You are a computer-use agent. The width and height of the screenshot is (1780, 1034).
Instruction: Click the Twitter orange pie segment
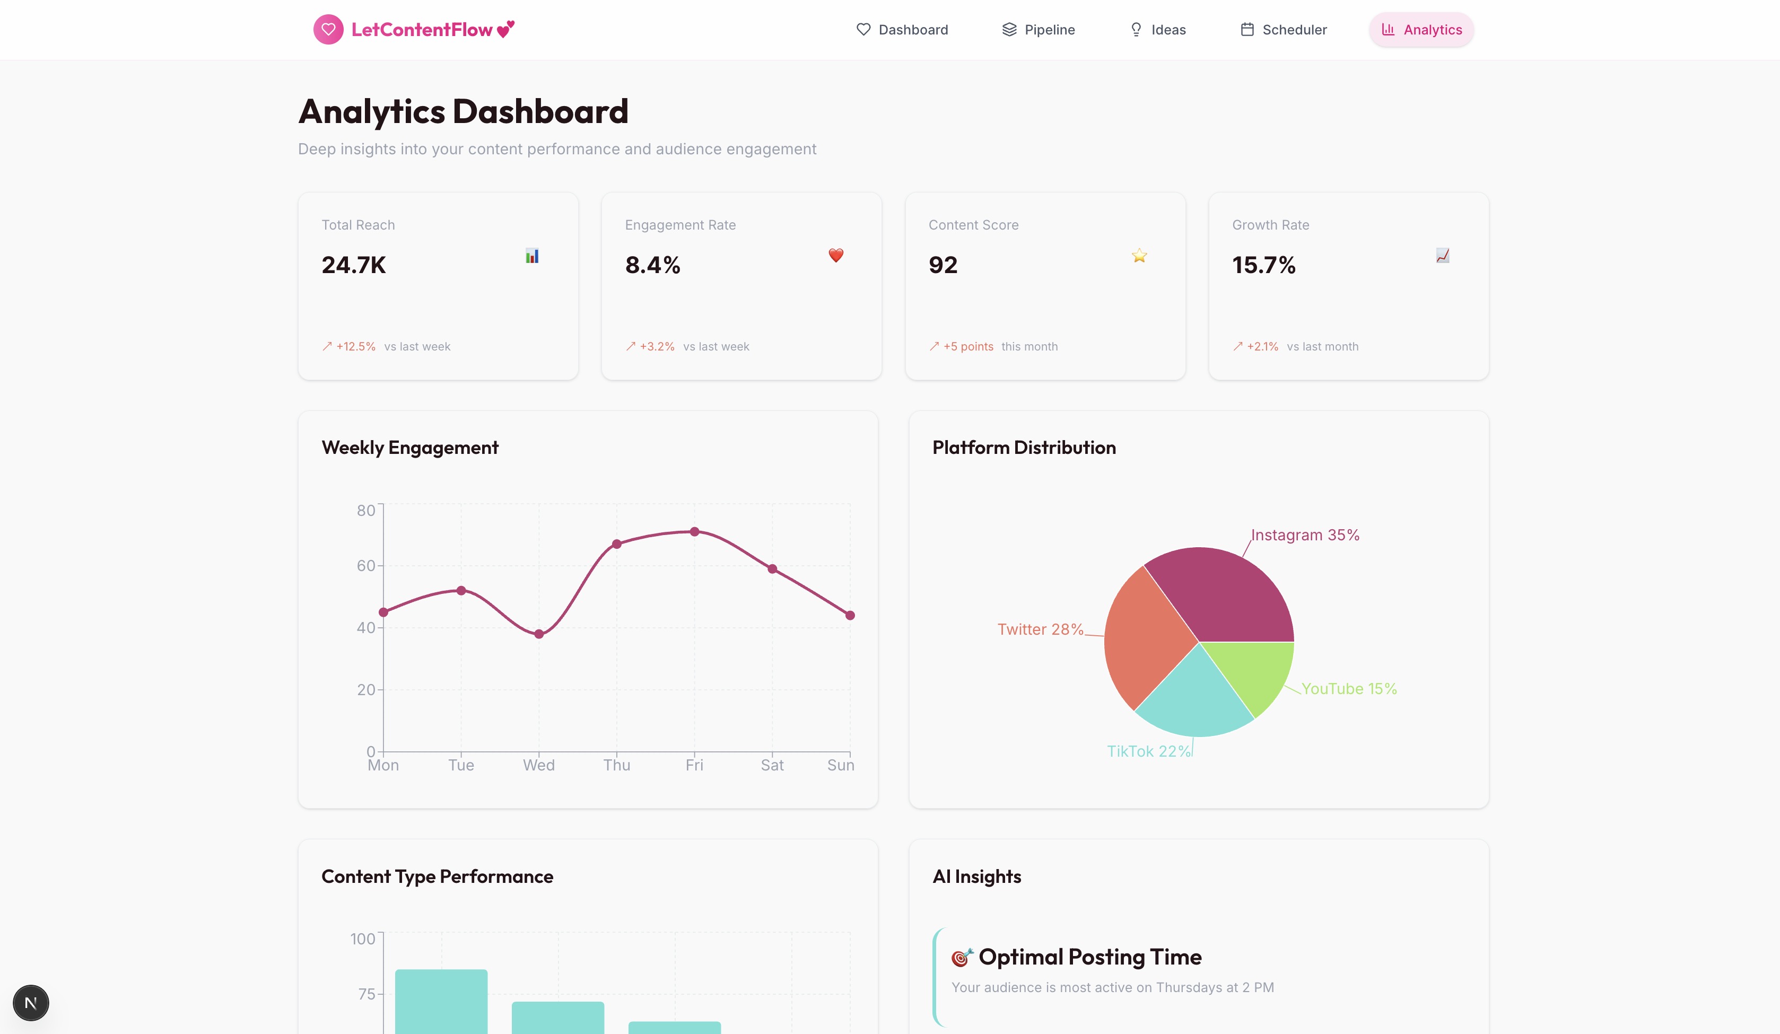click(1144, 639)
